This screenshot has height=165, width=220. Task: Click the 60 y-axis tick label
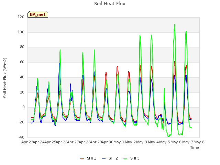22,62
